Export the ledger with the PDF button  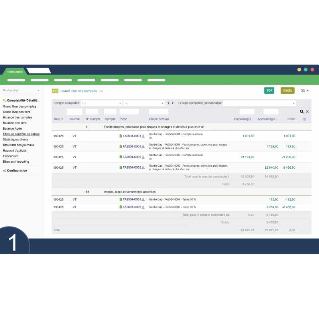point(269,91)
